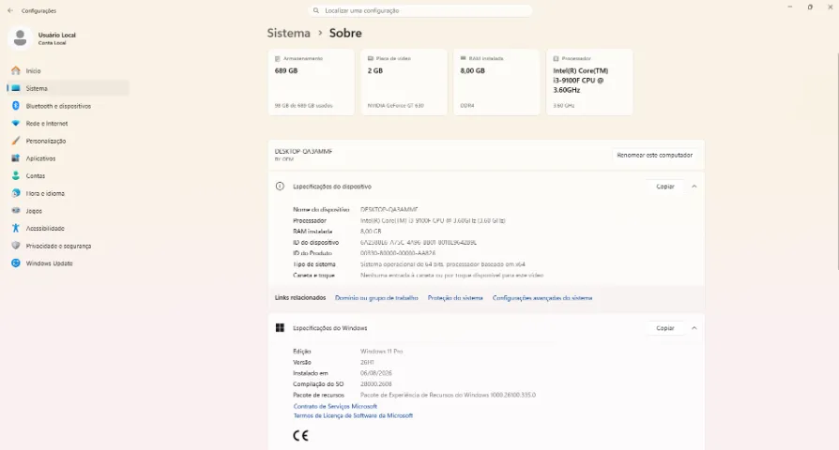Collapse Especificações do dispositivo section chevron

click(694, 187)
